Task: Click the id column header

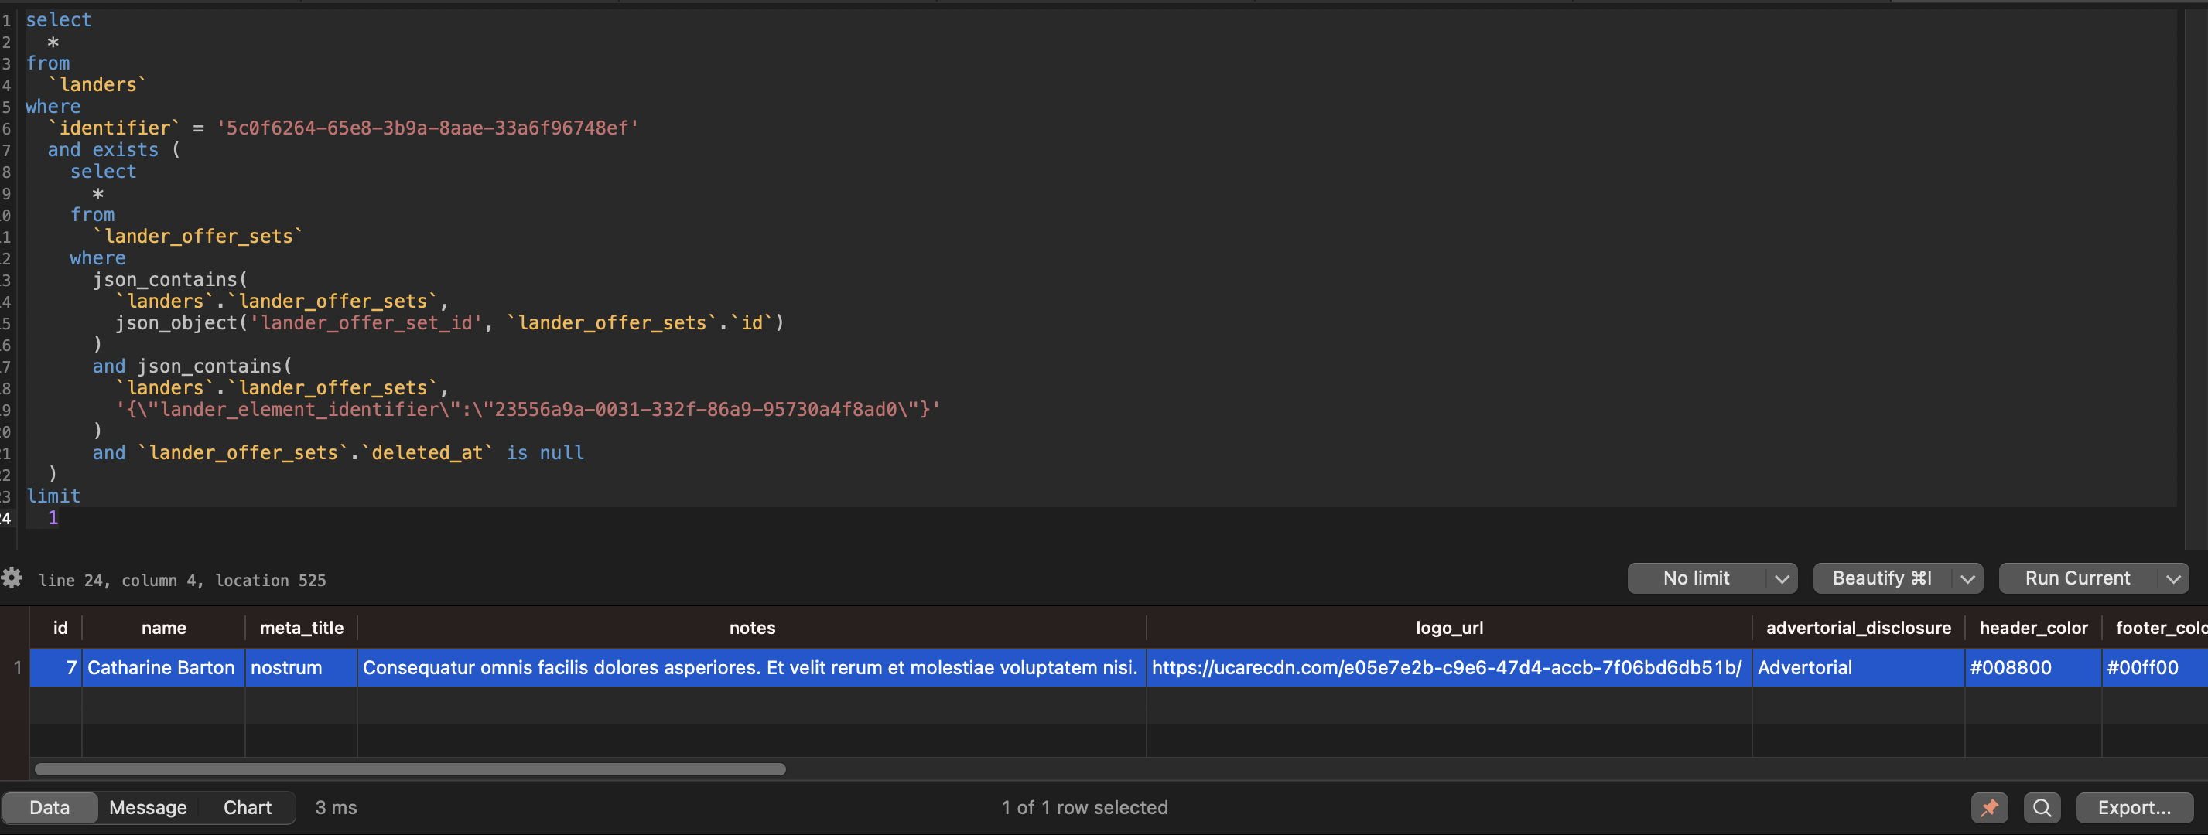Action: click(x=60, y=628)
